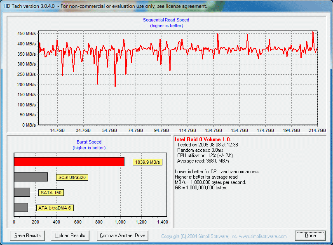Viewport: 333px width, 245px height.
Task: Click the grey SCSI Ultra320 bar
Action: click(x=31, y=177)
